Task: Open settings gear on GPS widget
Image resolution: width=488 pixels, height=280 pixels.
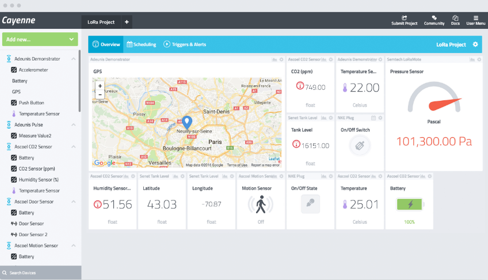Action: 281,59
